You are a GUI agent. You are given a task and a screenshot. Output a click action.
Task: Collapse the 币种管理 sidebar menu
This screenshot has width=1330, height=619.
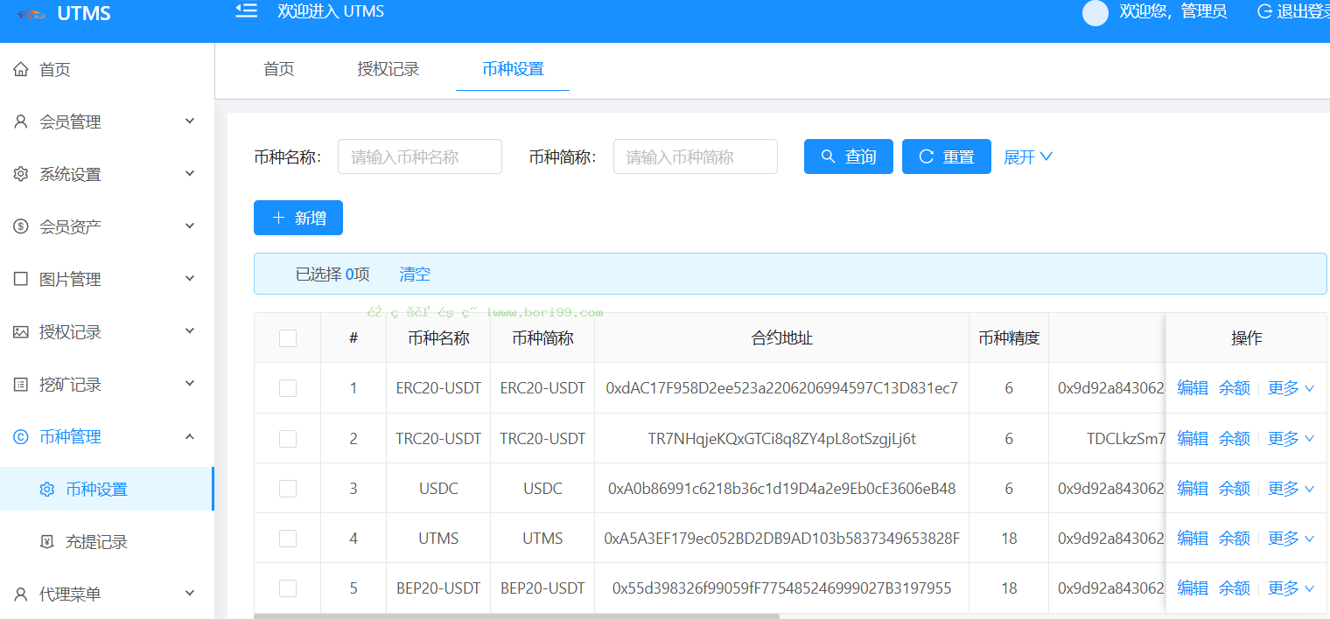(x=107, y=436)
